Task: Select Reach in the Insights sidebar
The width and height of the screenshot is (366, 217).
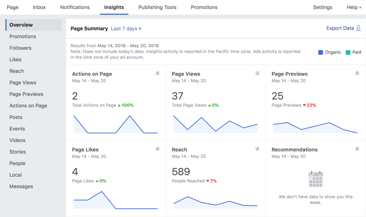Action: point(17,71)
